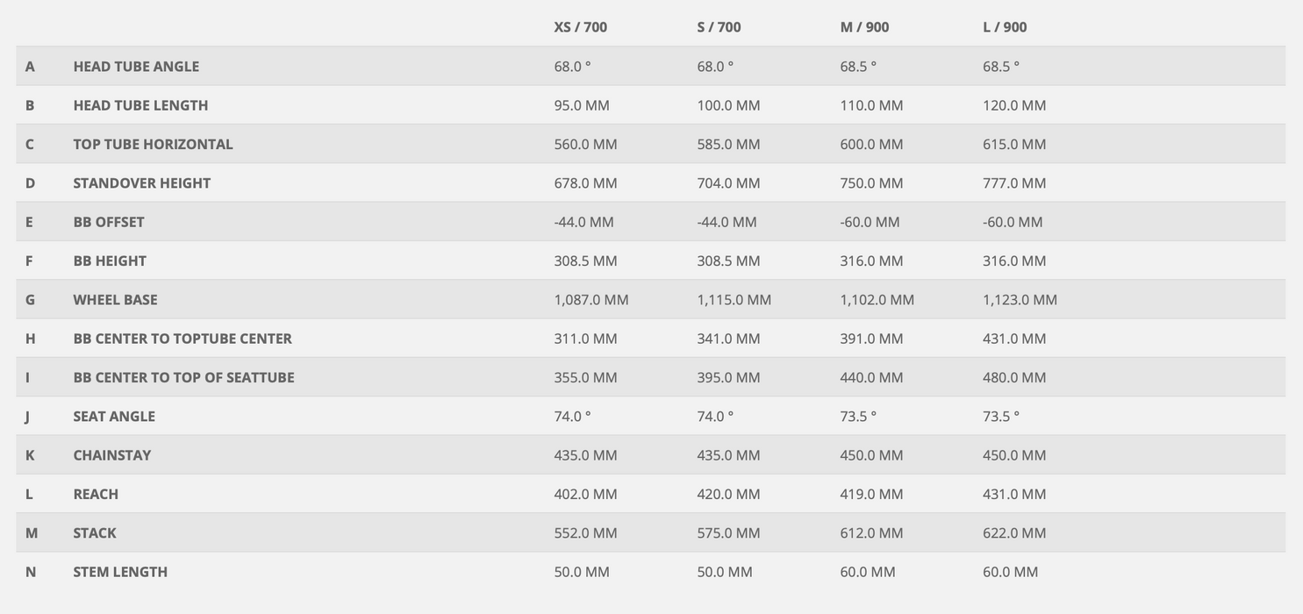The height and width of the screenshot is (614, 1303).
Task: Click the STACK row label
Action: [95, 533]
